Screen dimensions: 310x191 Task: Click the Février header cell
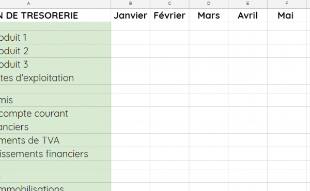169,15
